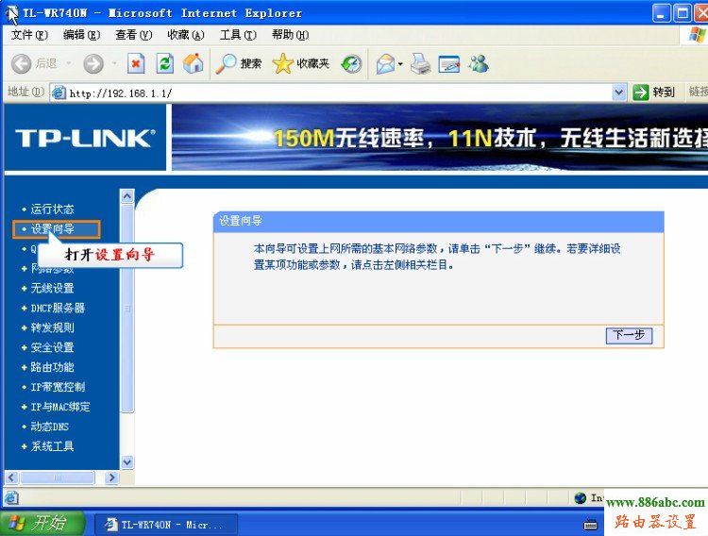The height and width of the screenshot is (536, 708).
Task: Open IP带宽控制 sidebar item
Action: coord(58,387)
